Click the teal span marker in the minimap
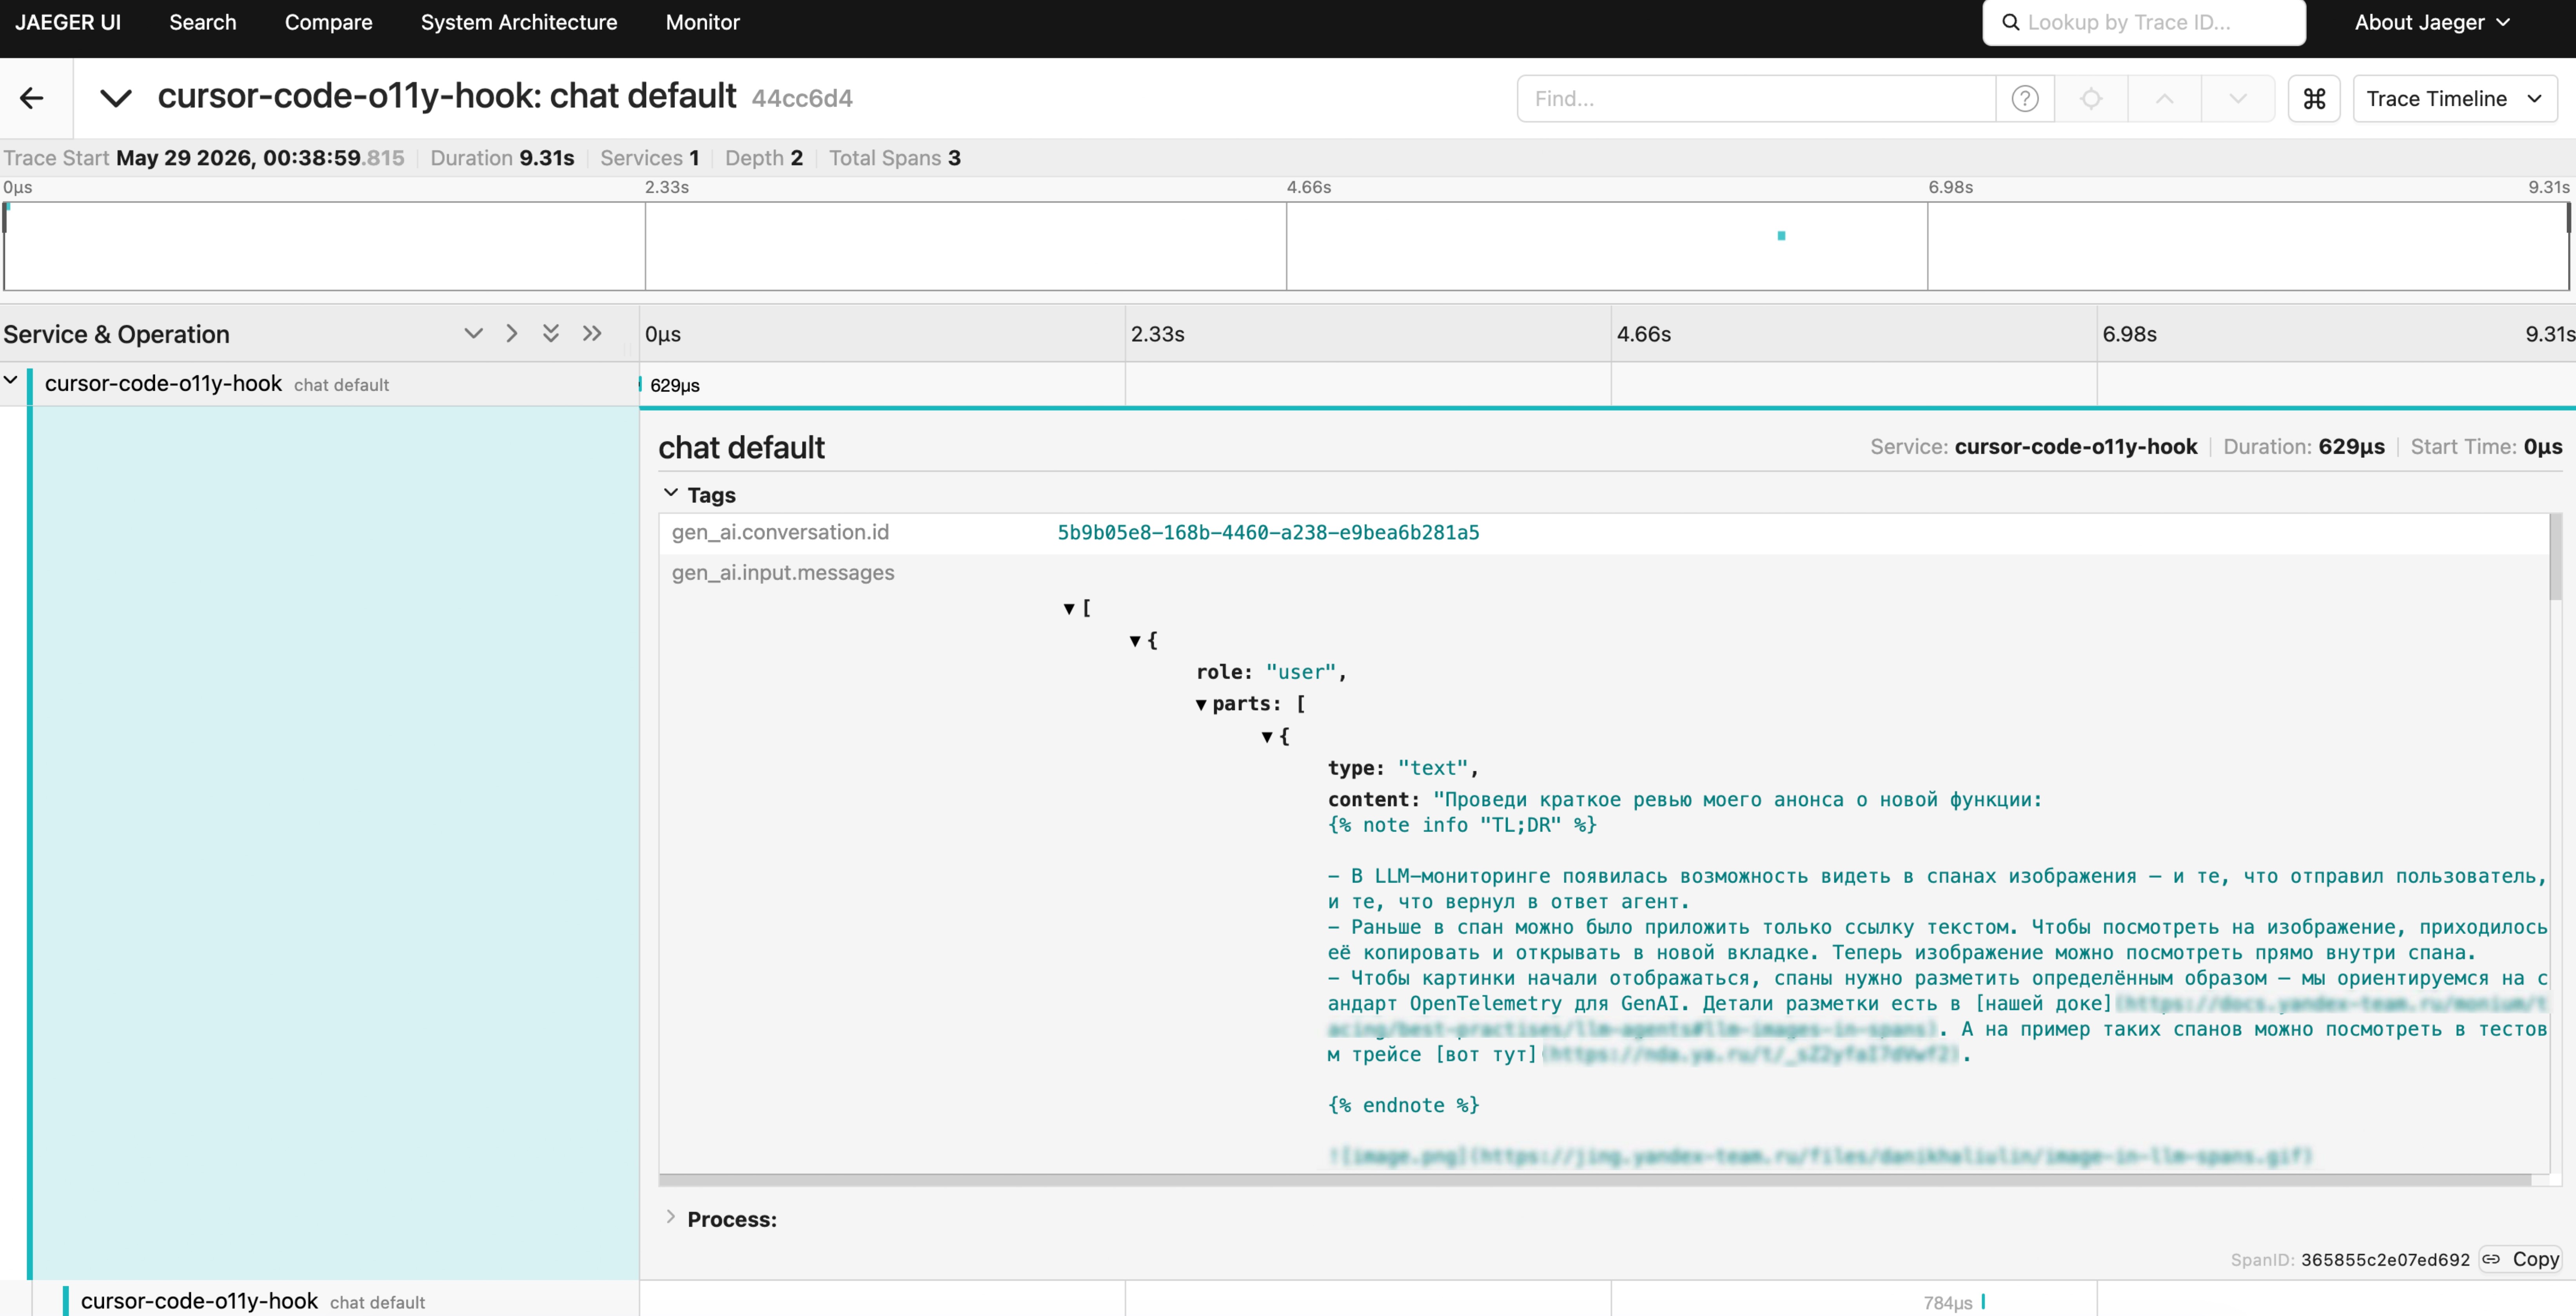This screenshot has height=1316, width=2576. [1781, 236]
